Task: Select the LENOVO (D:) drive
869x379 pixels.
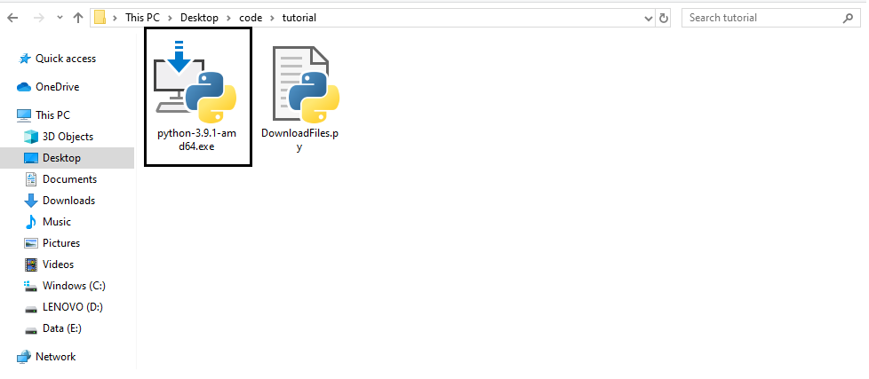Action: point(74,307)
